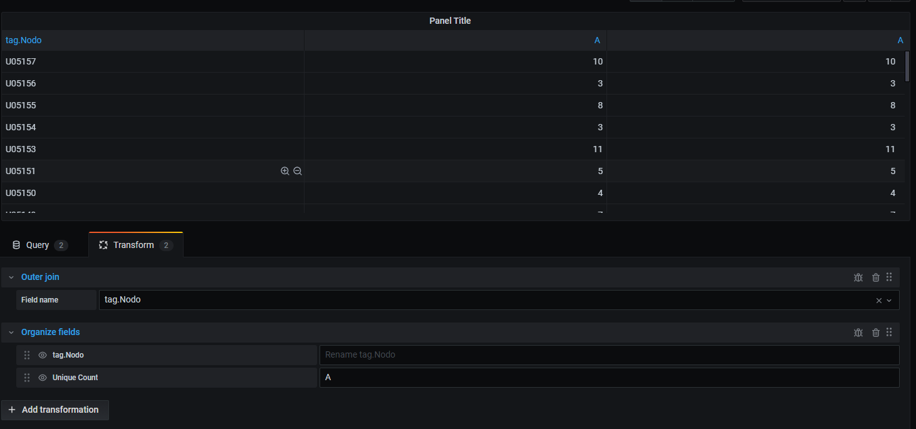Click the Organize fields title link
This screenshot has height=429, width=916.
point(51,332)
